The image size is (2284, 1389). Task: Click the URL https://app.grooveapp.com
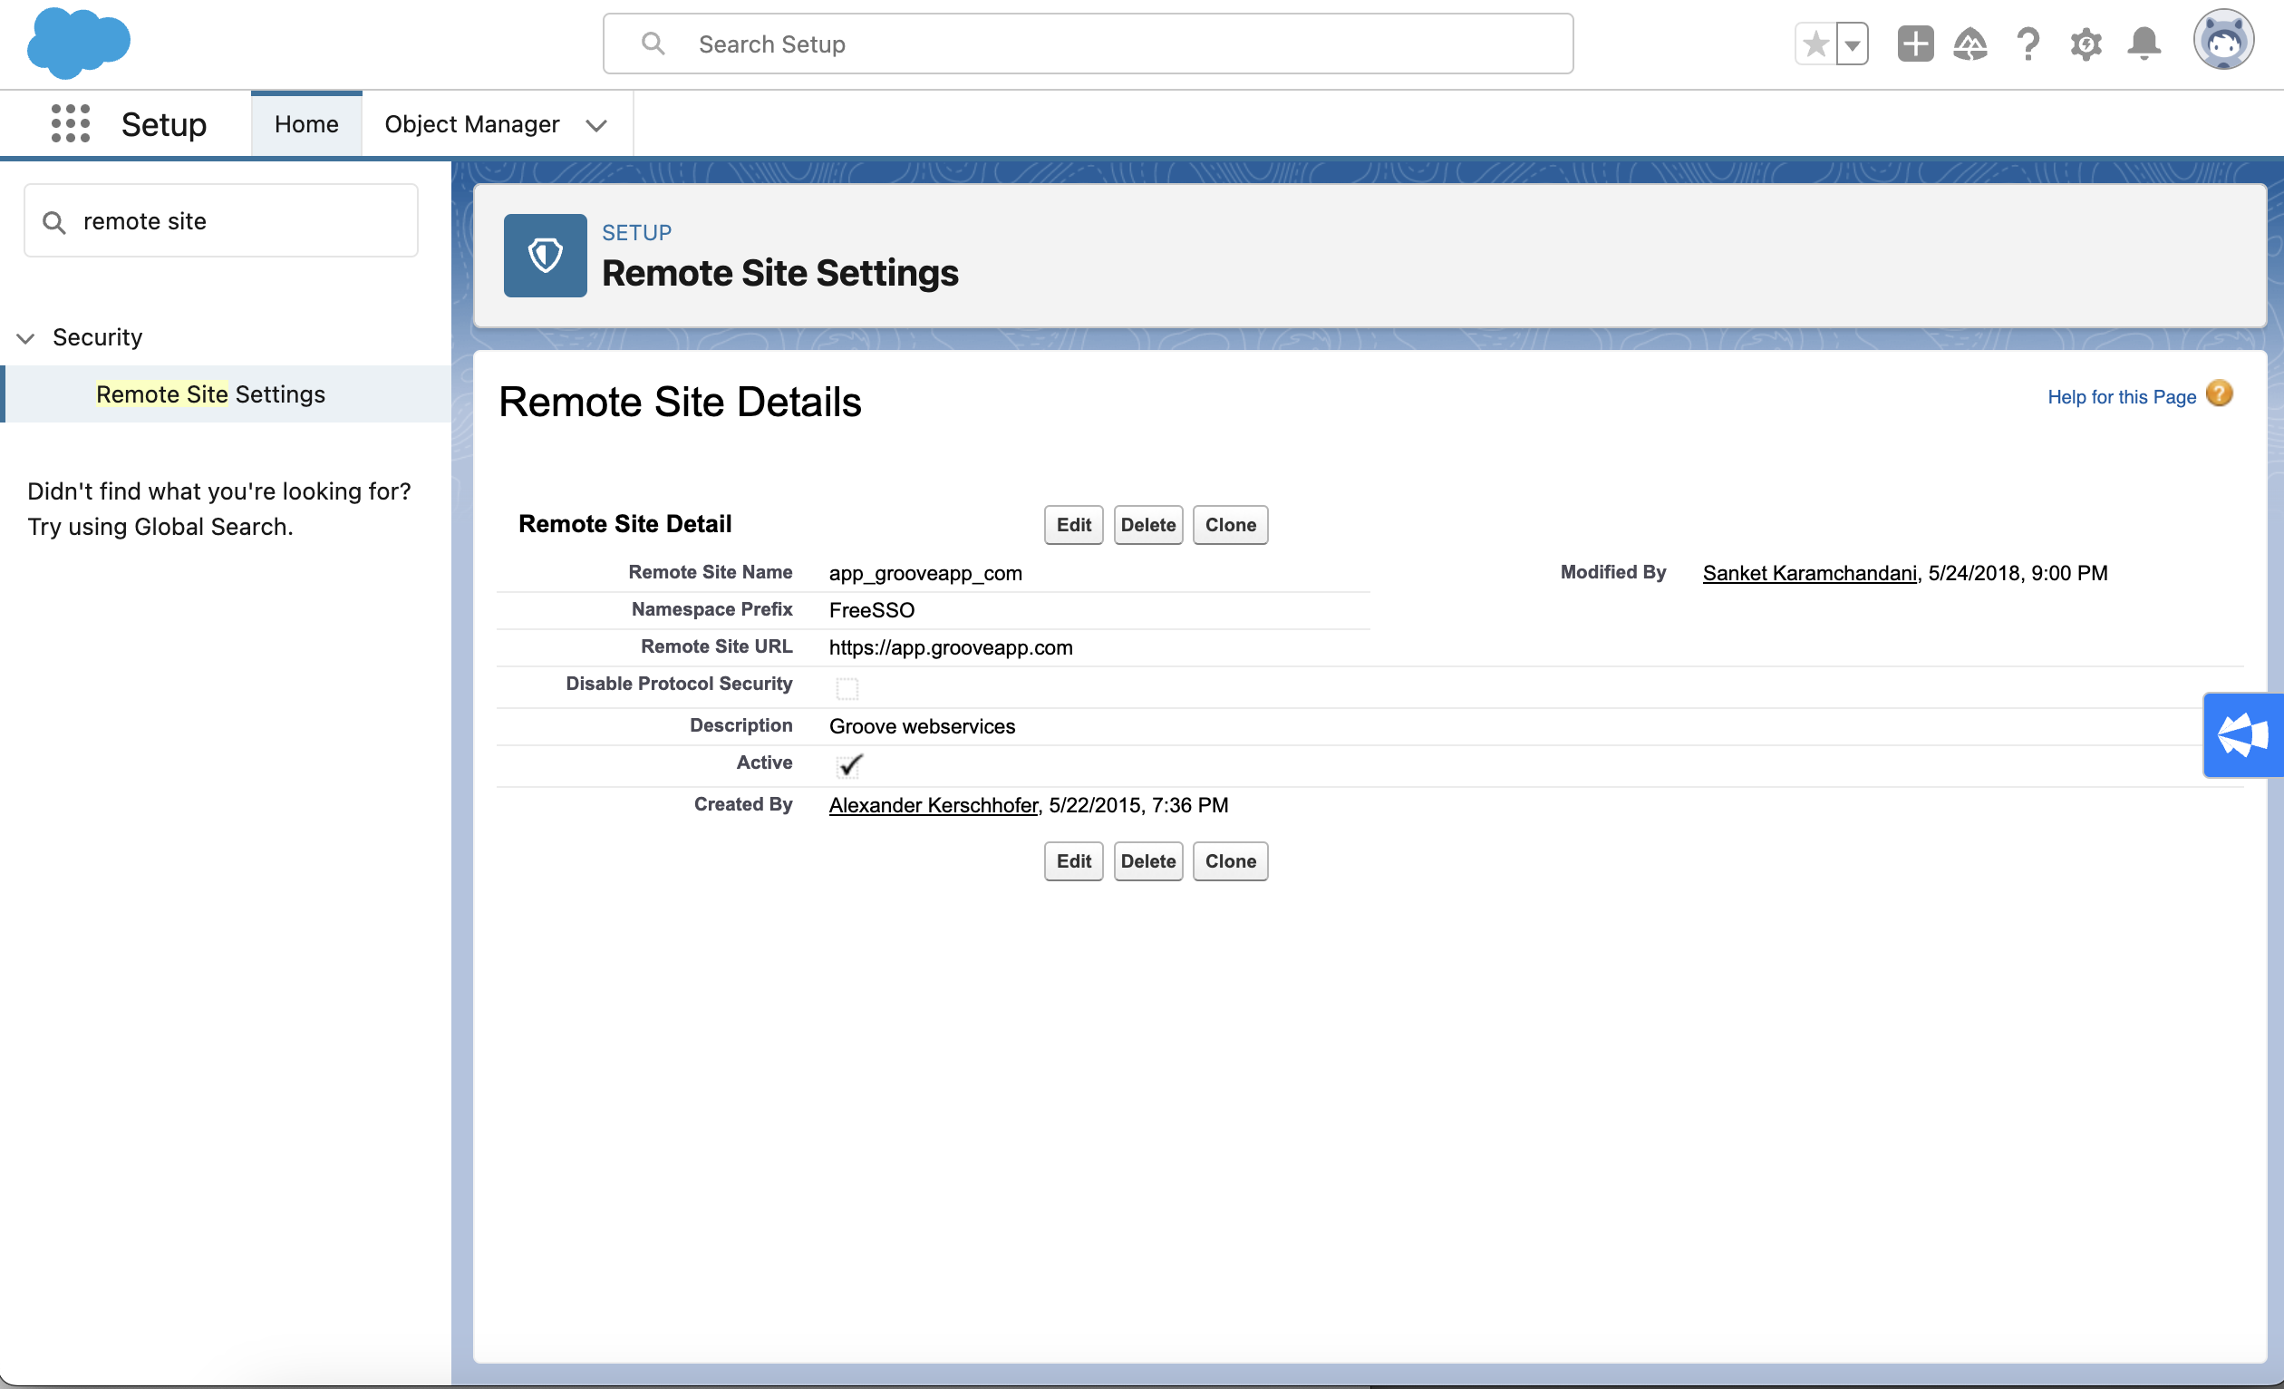(x=950, y=647)
